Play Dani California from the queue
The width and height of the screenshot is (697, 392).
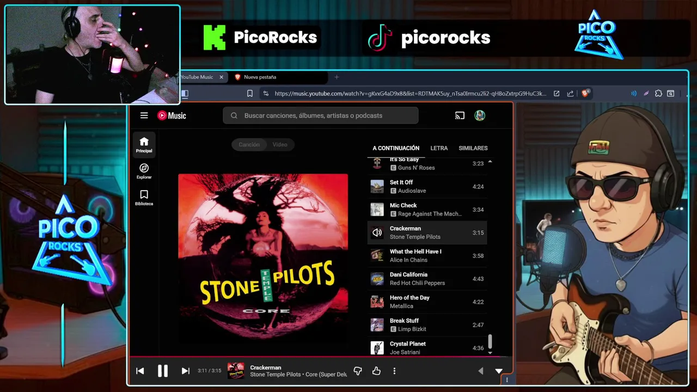click(x=427, y=279)
